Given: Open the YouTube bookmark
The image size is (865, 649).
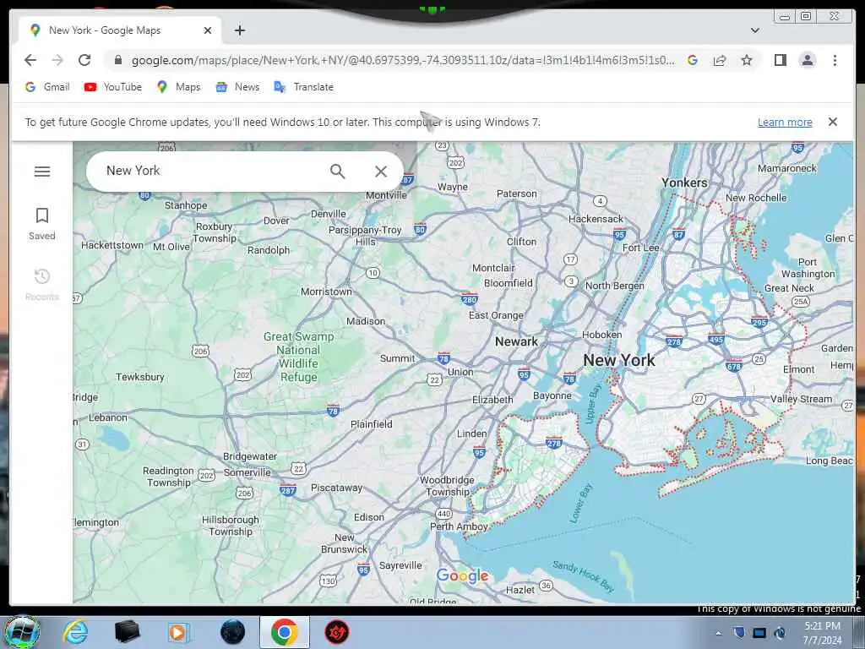Looking at the screenshot, I should pos(112,87).
